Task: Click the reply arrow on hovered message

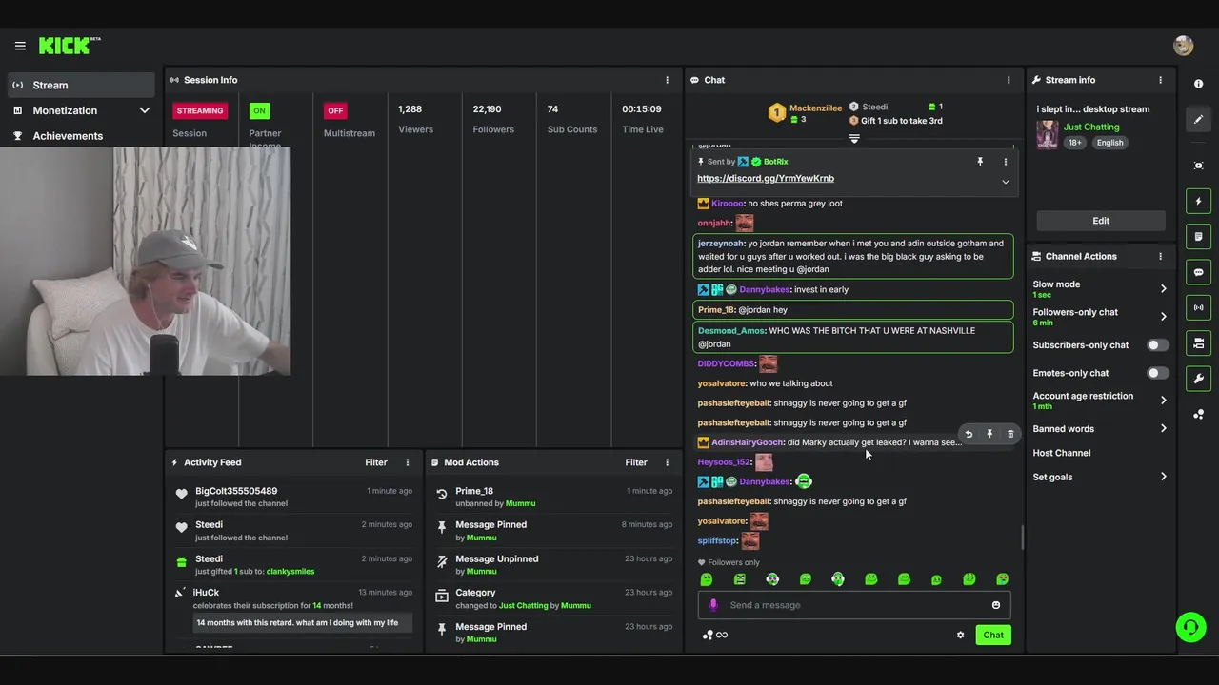Action: click(x=969, y=434)
